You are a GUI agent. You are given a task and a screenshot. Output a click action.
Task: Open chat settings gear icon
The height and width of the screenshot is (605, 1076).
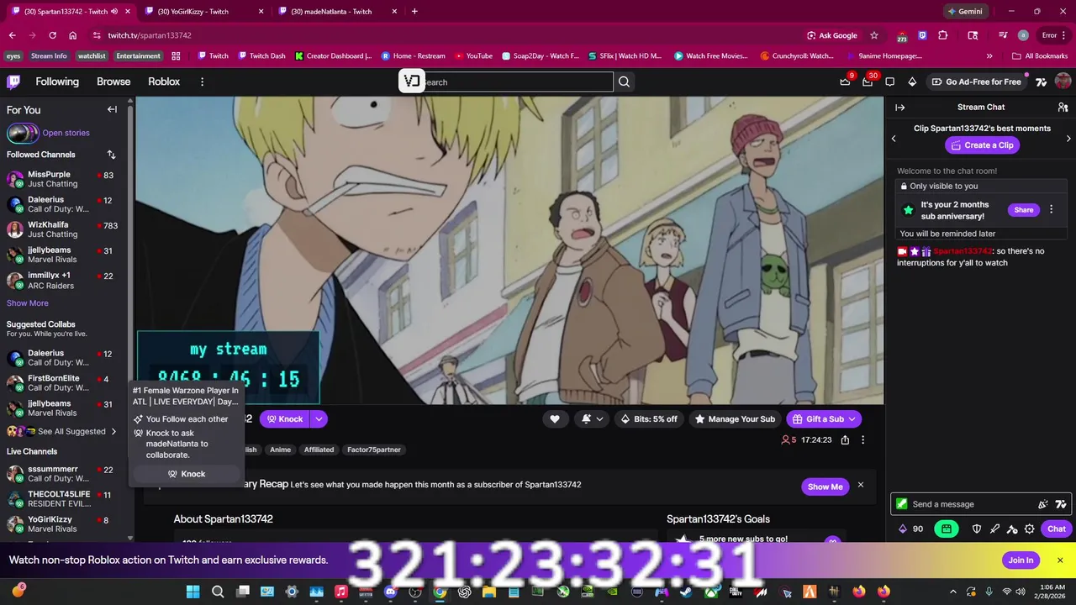pyautogui.click(x=1029, y=529)
